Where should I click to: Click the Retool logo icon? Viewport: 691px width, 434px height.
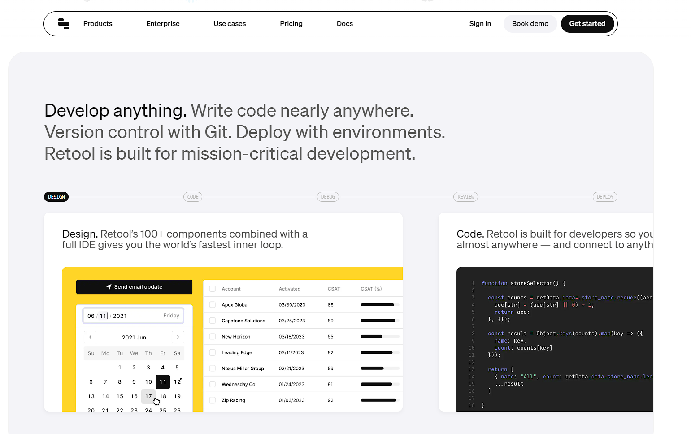(64, 24)
